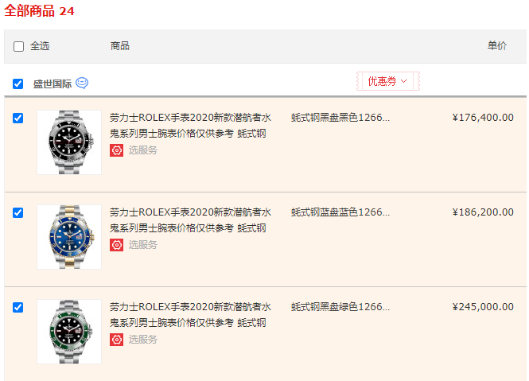This screenshot has width=529, height=381.
Task: Open chat with 盛世国际 seller icon
Action: tap(82, 83)
